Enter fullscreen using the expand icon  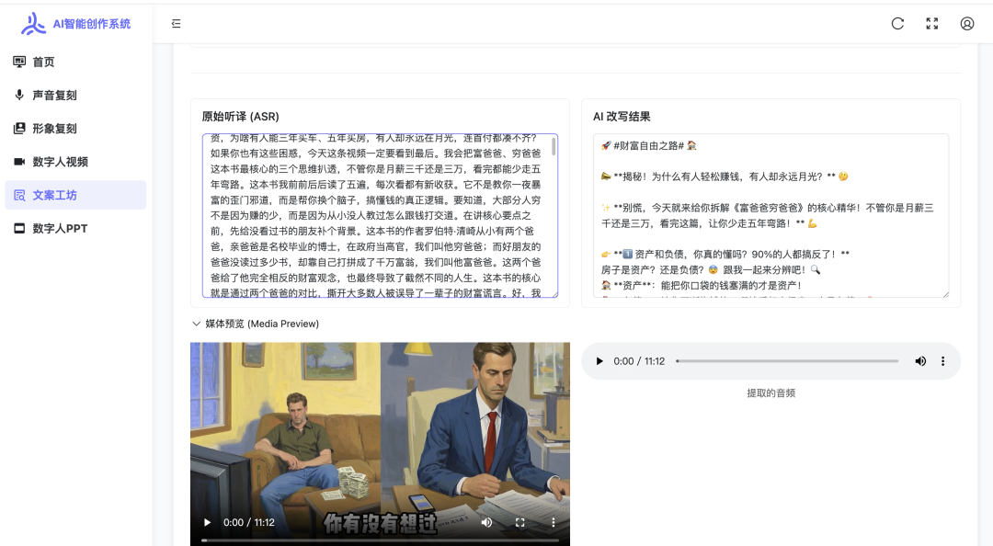[931, 23]
